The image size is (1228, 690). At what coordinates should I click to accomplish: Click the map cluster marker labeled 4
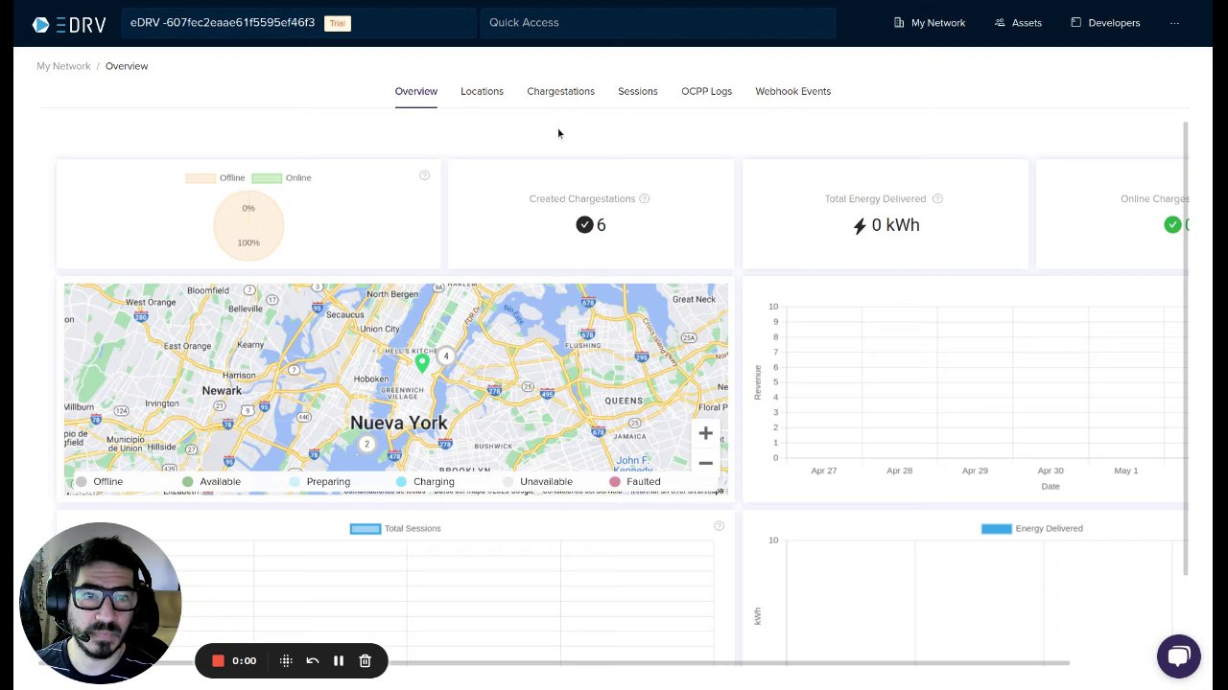point(446,356)
